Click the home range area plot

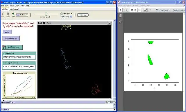pos(19,85)
